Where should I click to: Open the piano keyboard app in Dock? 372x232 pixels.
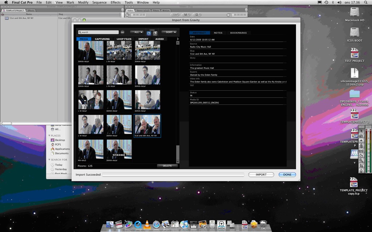(x=193, y=224)
